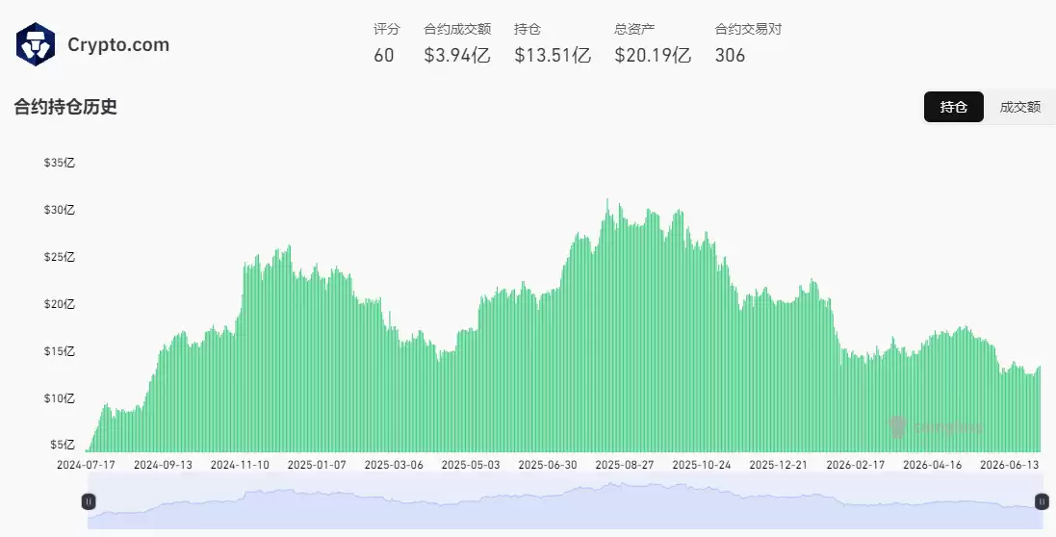Click the 2025-12-21 date label

(x=779, y=465)
